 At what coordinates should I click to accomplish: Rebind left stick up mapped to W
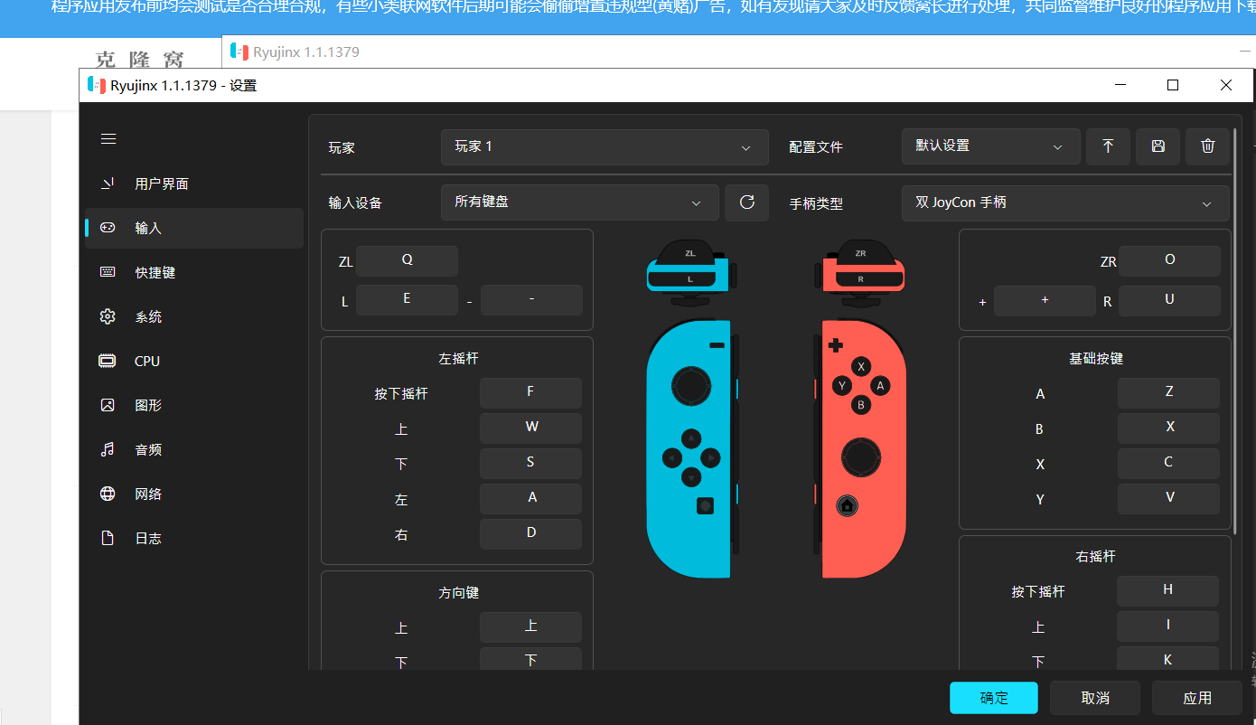coord(530,428)
